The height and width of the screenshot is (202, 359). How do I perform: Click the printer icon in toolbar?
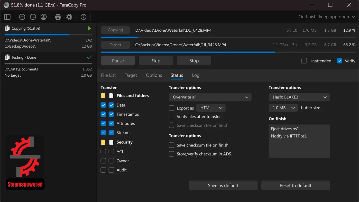[58, 17]
